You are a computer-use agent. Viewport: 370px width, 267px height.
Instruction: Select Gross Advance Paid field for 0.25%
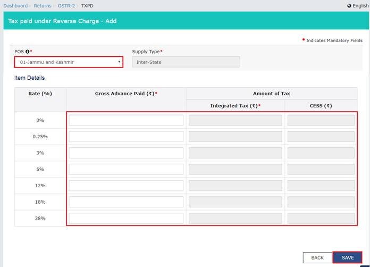(126, 137)
